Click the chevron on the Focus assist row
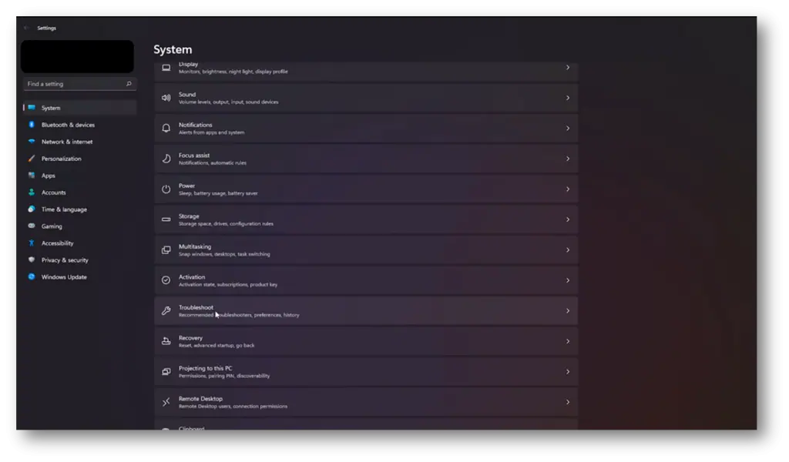Screen dimensions: 789x462 click(568, 159)
